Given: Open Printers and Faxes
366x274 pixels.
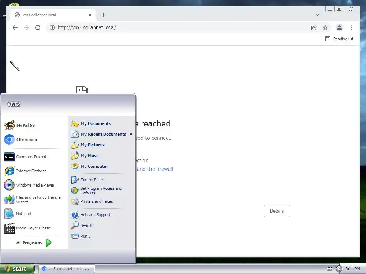Looking at the screenshot, I should point(102,201).
